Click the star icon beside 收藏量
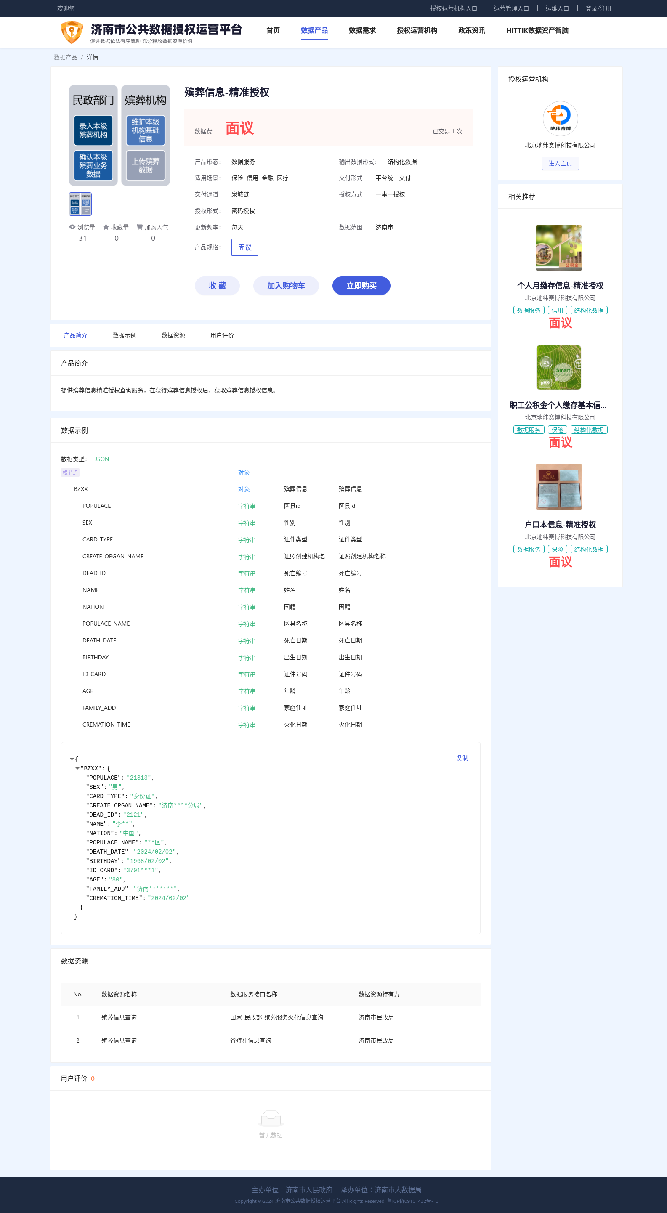Screen dimensions: 667x1213 [106, 227]
